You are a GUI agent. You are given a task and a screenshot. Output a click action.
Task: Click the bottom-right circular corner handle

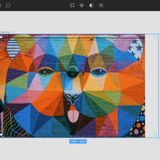pos(155,134)
